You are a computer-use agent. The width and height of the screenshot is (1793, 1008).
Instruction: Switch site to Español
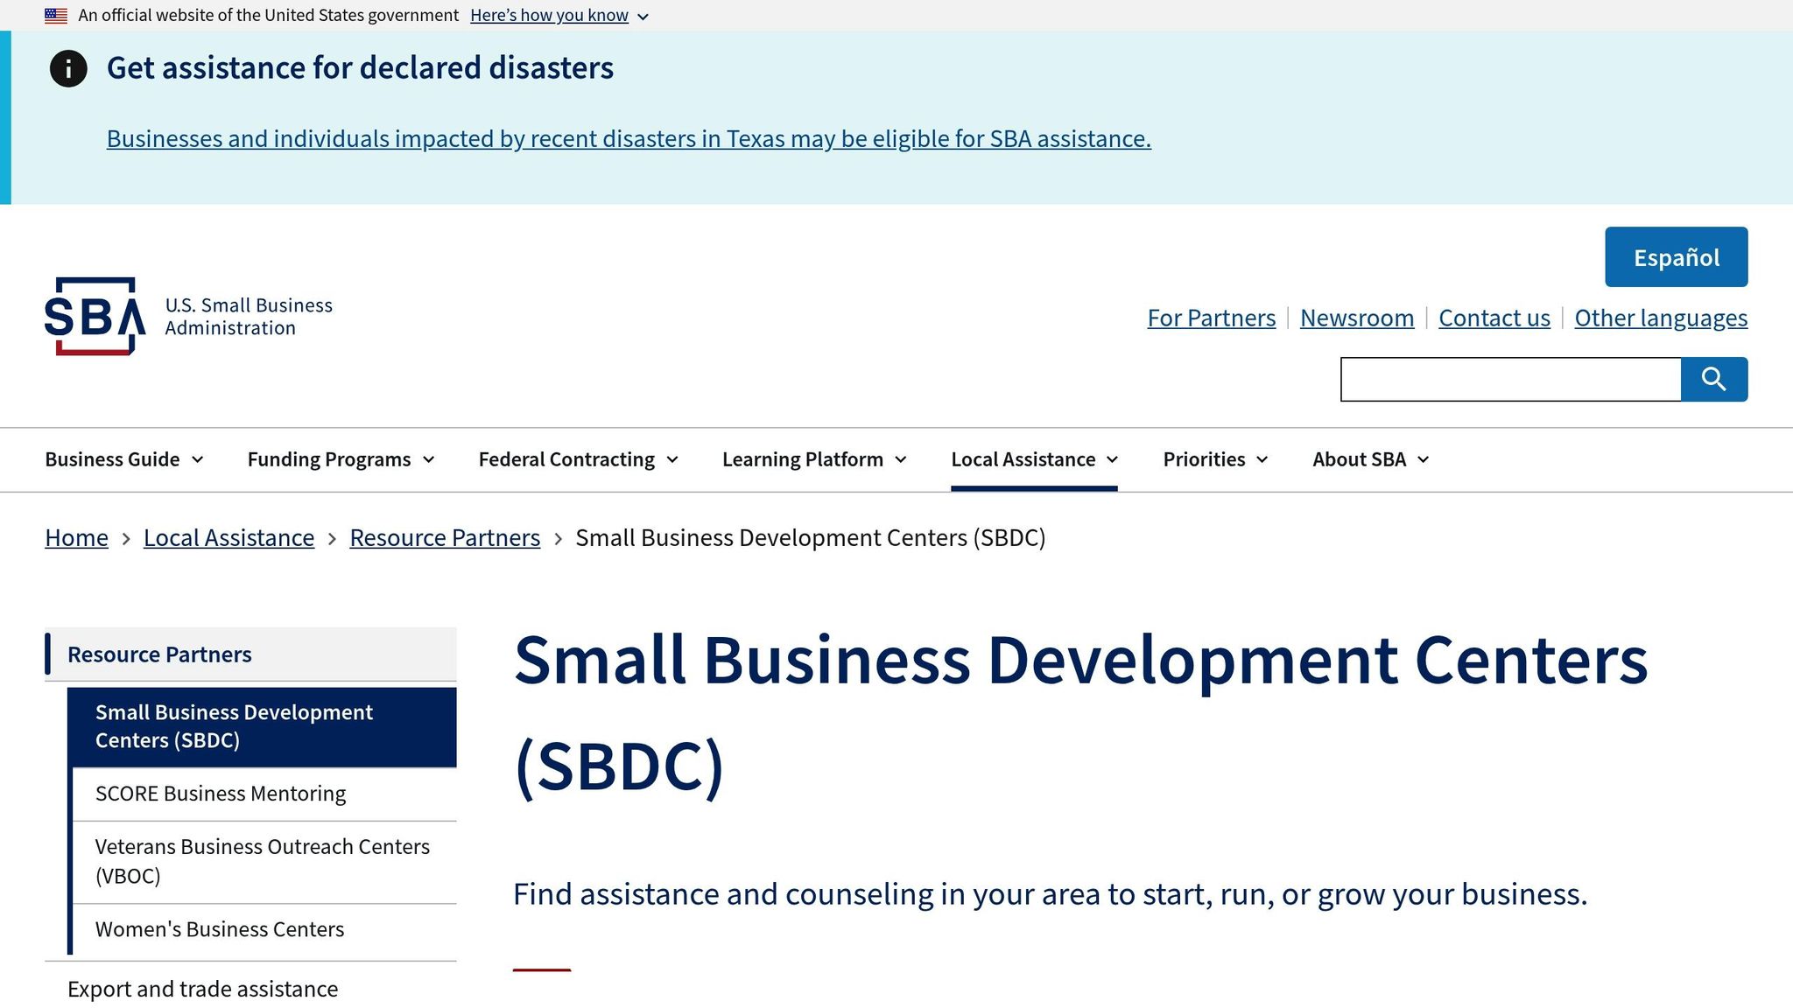1676,257
